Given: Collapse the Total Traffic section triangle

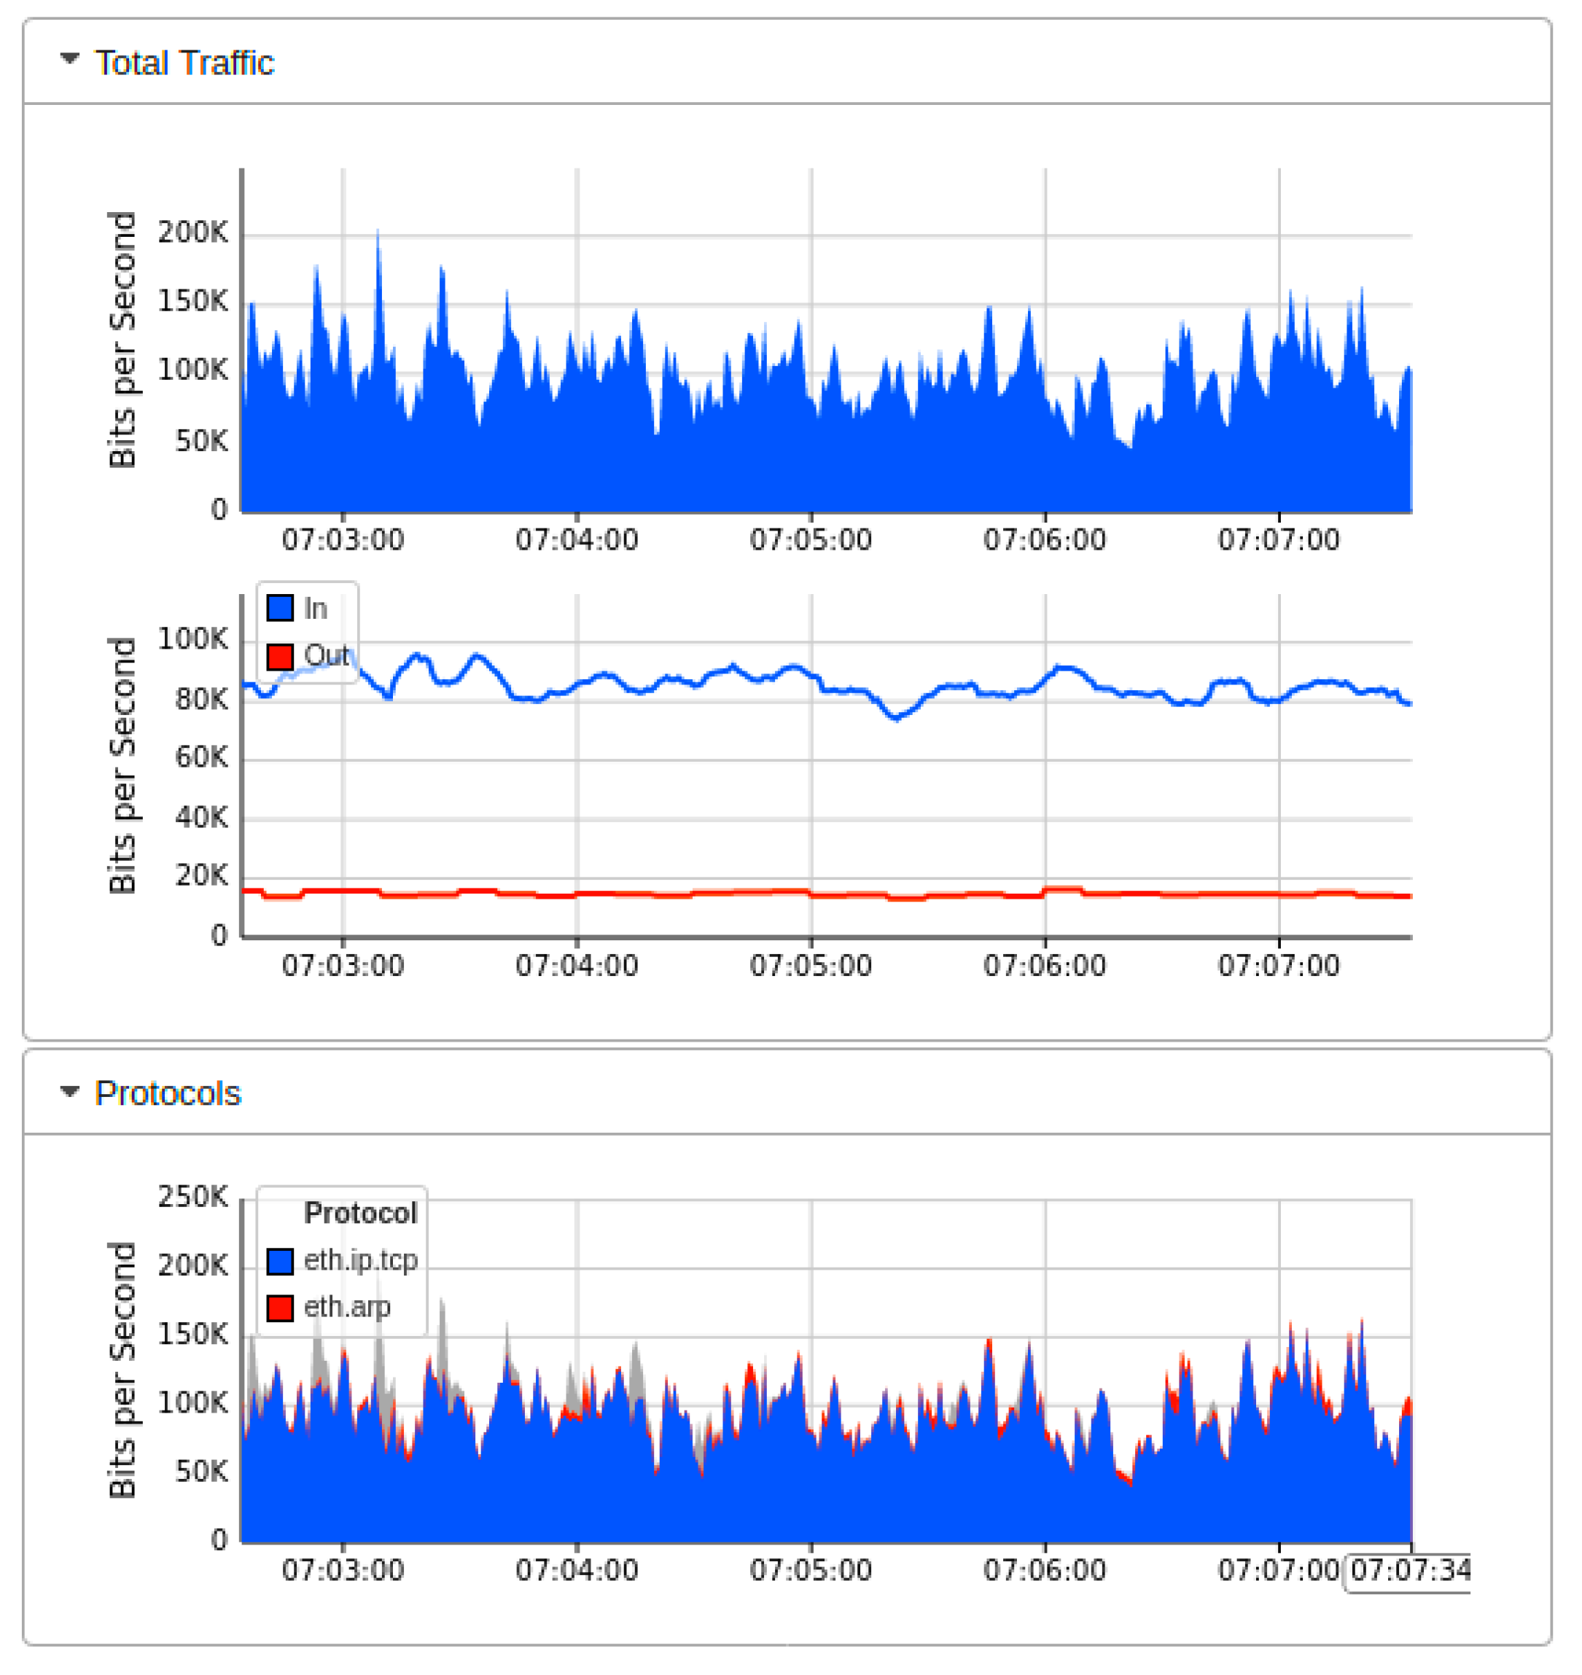Looking at the screenshot, I should point(69,59).
